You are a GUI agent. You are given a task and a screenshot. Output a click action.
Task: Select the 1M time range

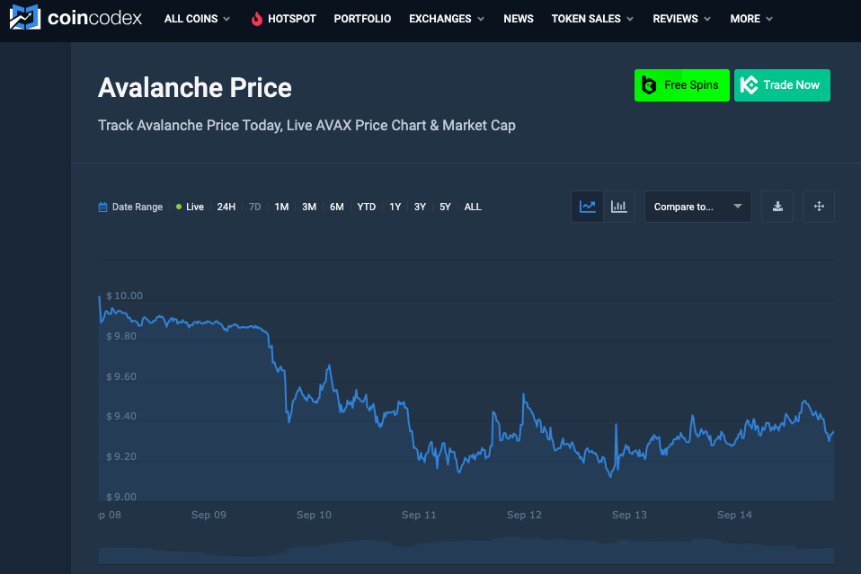coord(281,207)
